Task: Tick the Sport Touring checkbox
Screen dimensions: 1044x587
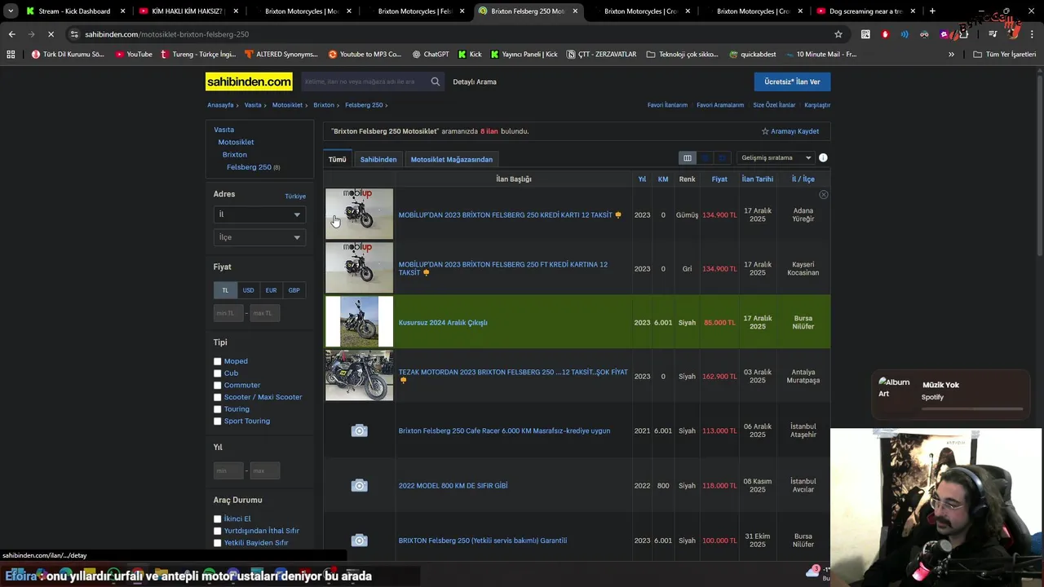Action: (x=218, y=421)
